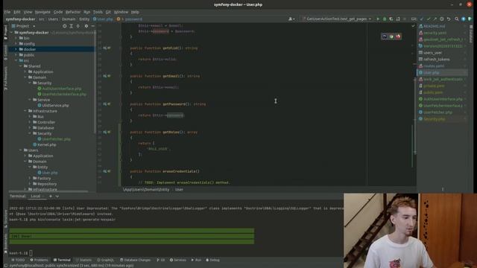Viewport: 477px width, 268px height.
Task: Open the Navigate menu
Action: (42, 12)
